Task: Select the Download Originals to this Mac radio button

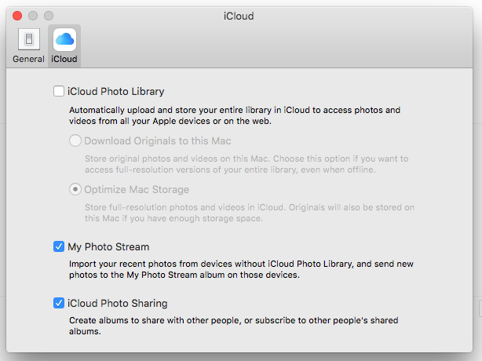Action: [75, 141]
